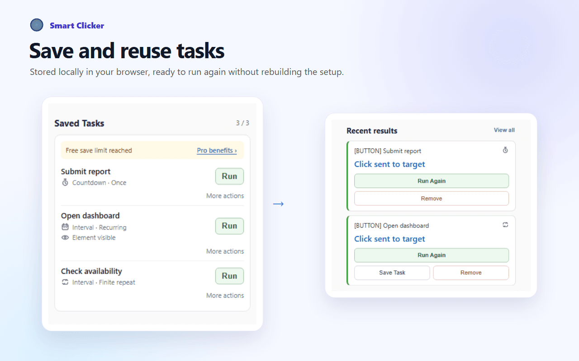This screenshot has width=579, height=361.
Task: Click the Interval · Recurring label
Action: (99, 227)
